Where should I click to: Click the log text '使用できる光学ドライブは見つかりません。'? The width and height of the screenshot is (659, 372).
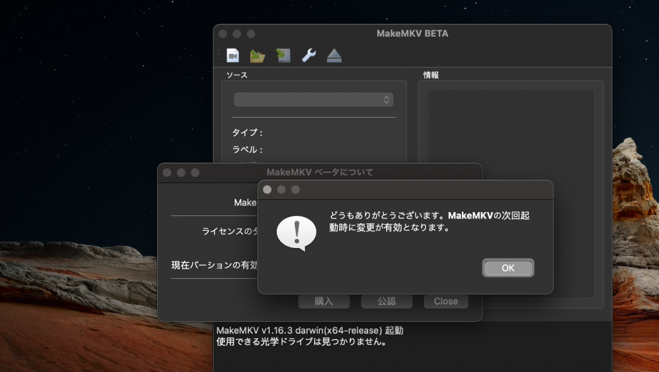pos(302,342)
